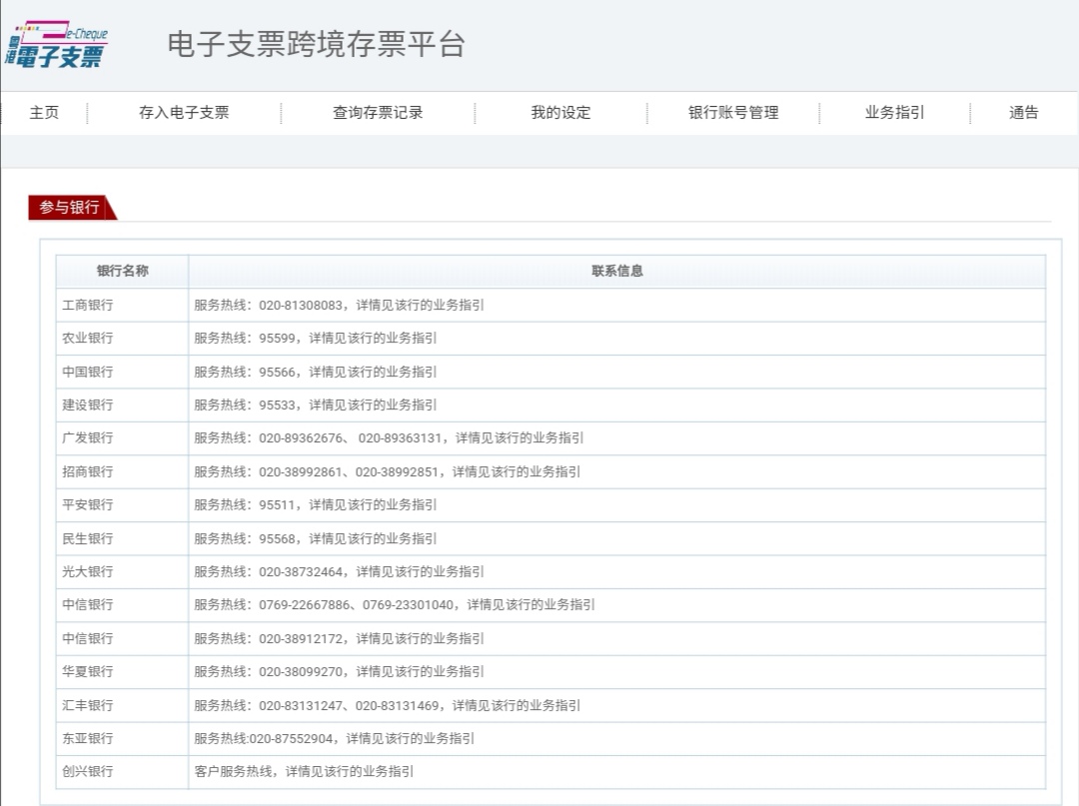The image size is (1079, 806).
Task: Click the 95533 service hotline text
Action: coord(315,405)
